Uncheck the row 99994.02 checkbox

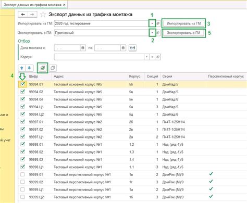tap(22, 92)
